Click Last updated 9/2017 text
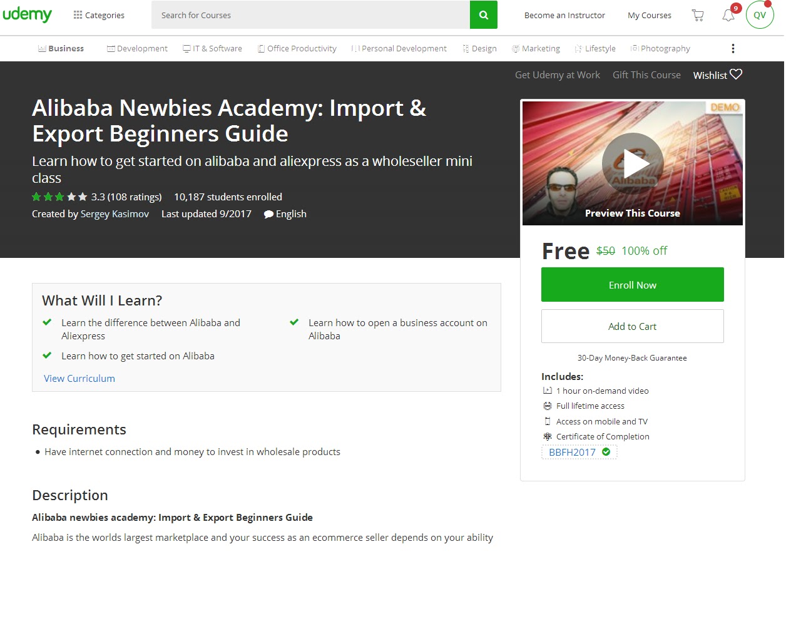801x641 pixels. 207,213
